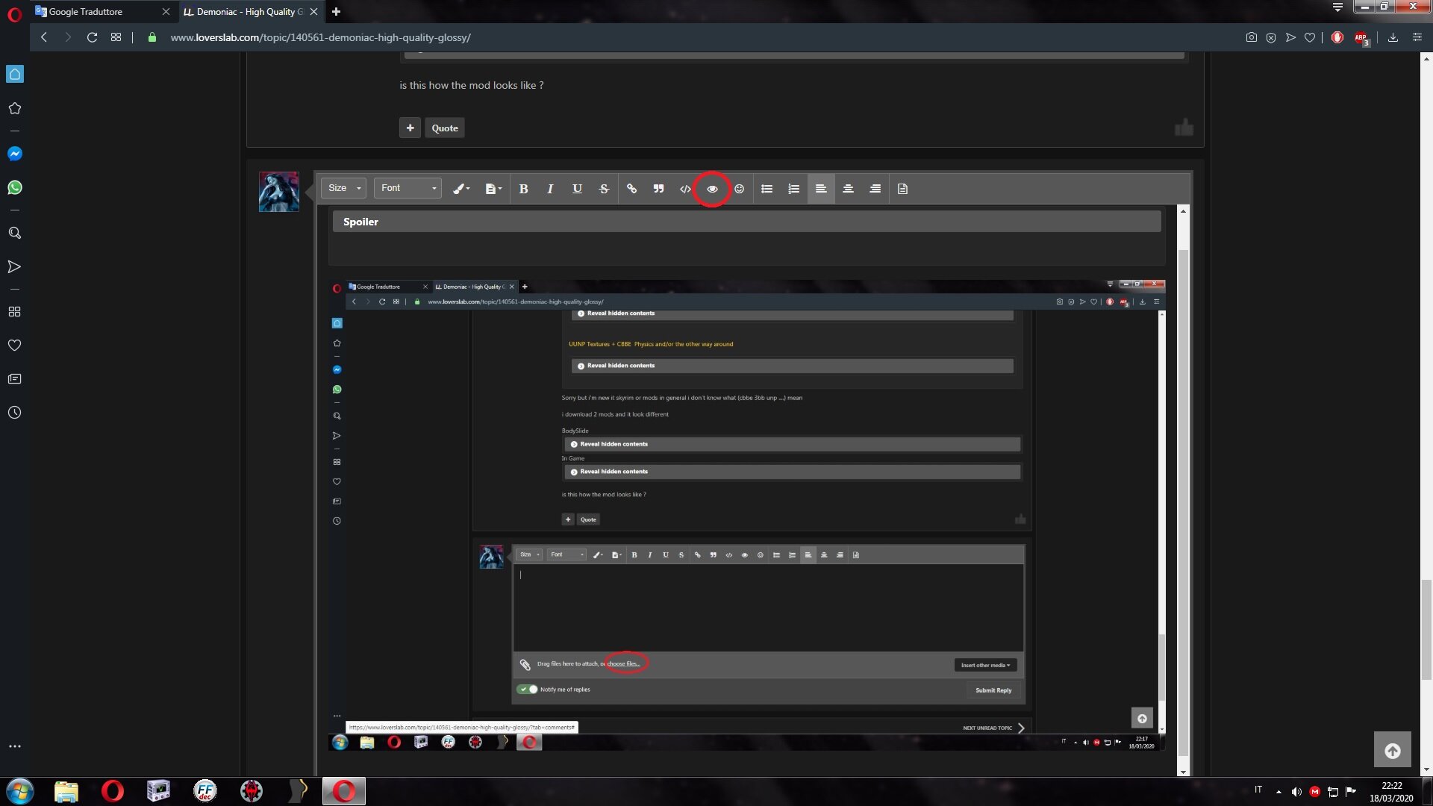Insert a numbered list
Image resolution: width=1433 pixels, height=806 pixels.
coord(794,189)
